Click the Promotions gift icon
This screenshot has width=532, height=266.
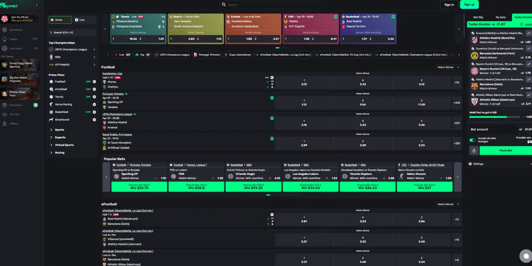5,105
